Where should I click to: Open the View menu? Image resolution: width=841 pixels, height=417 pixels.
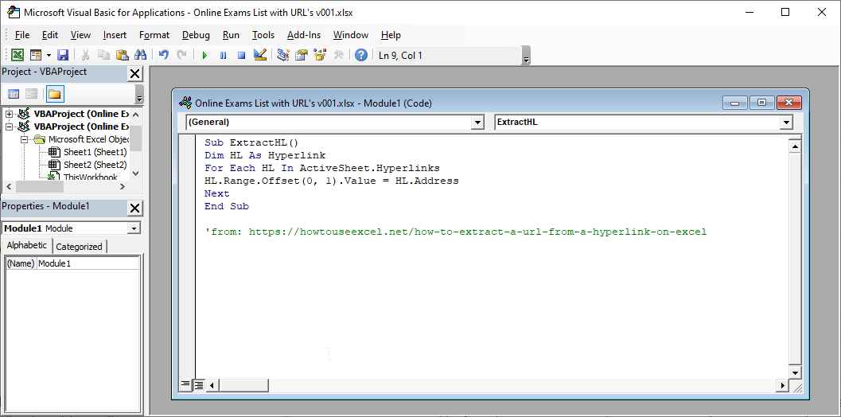click(x=80, y=35)
